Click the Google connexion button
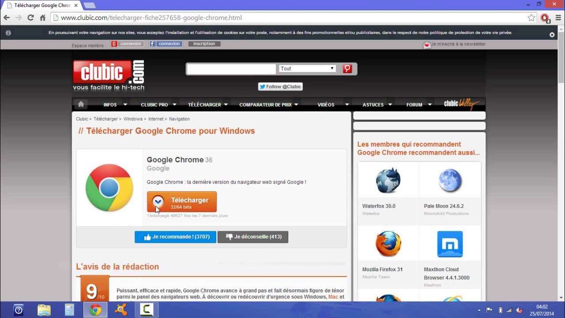This screenshot has width=565, height=318. [128, 44]
